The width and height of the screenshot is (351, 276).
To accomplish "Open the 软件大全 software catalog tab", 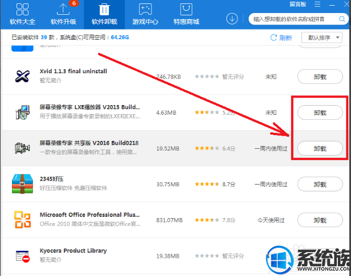I will click(22, 14).
